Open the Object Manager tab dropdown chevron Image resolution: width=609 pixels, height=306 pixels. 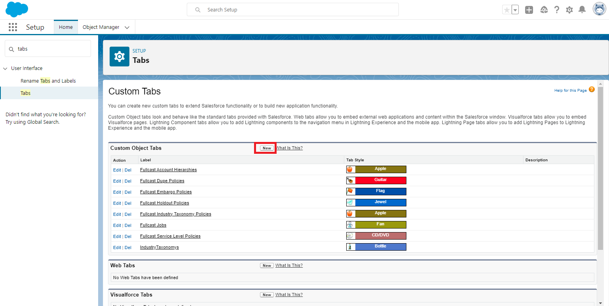[x=127, y=28]
